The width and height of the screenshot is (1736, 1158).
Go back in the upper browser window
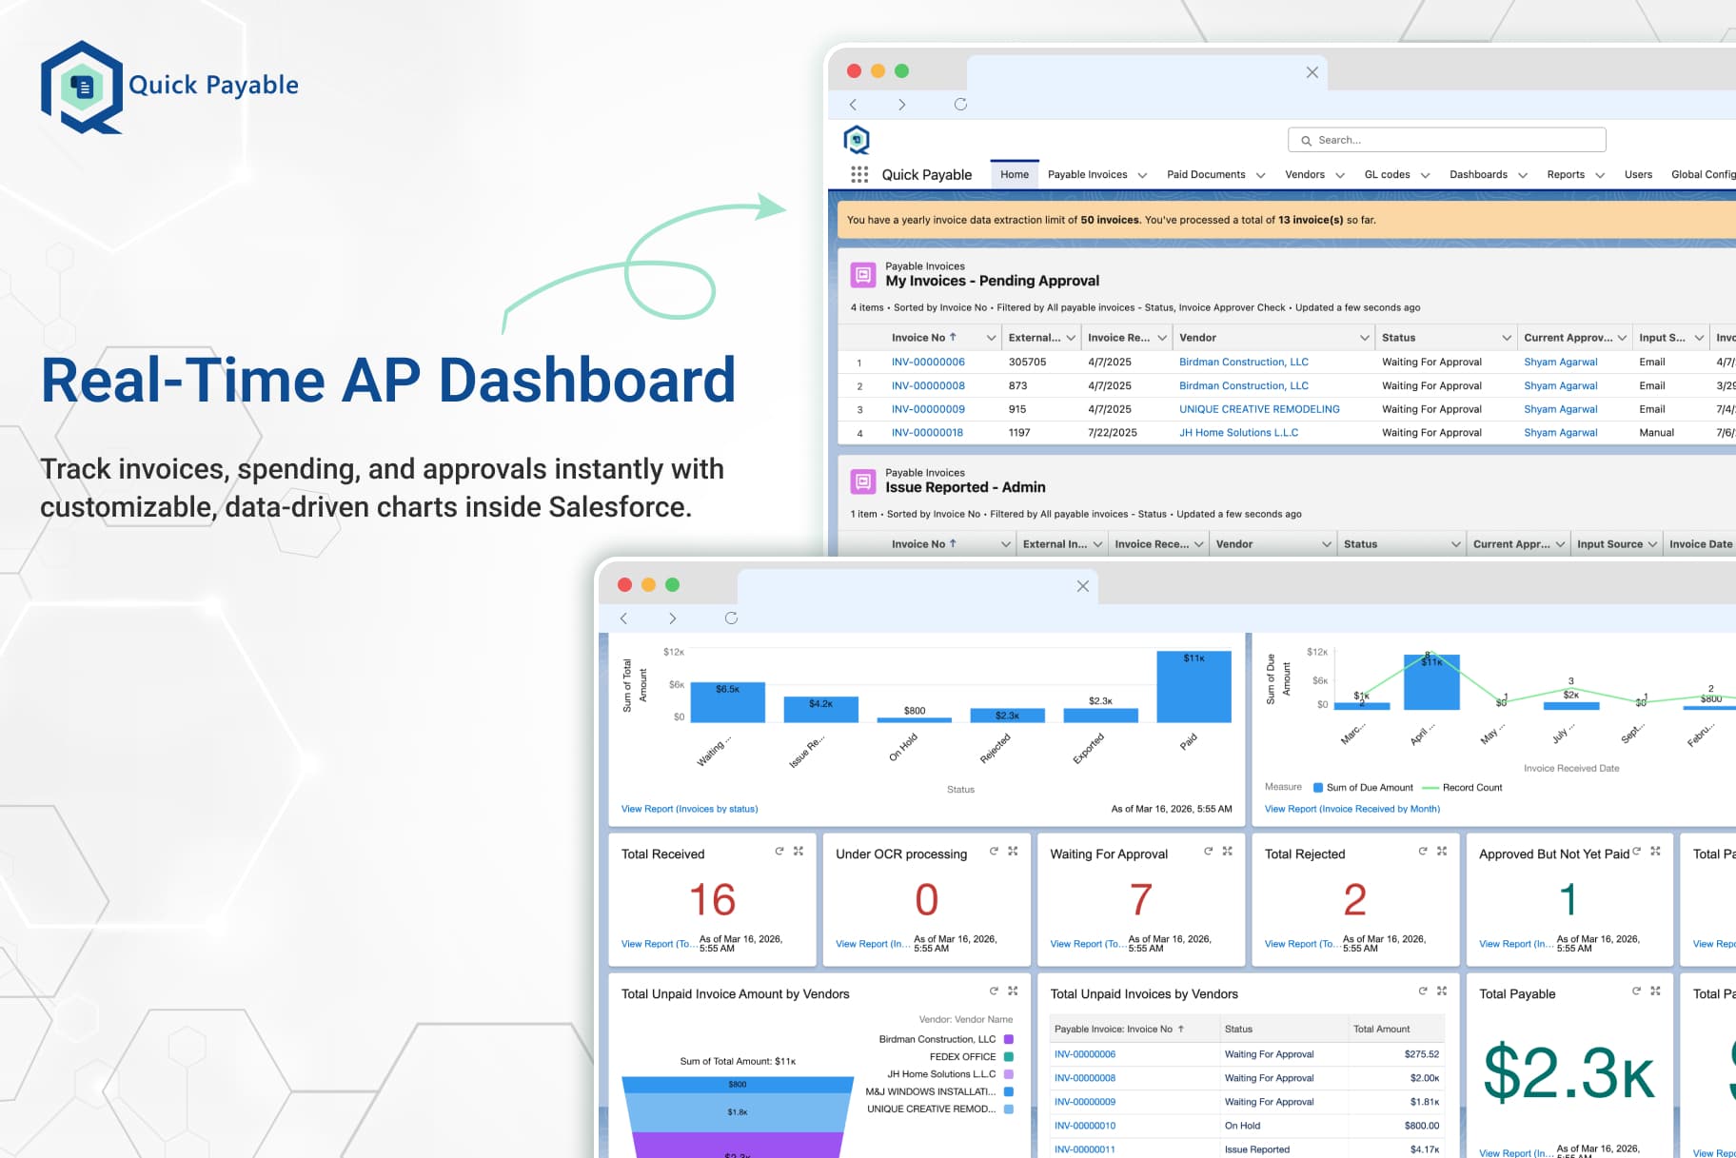click(x=853, y=105)
